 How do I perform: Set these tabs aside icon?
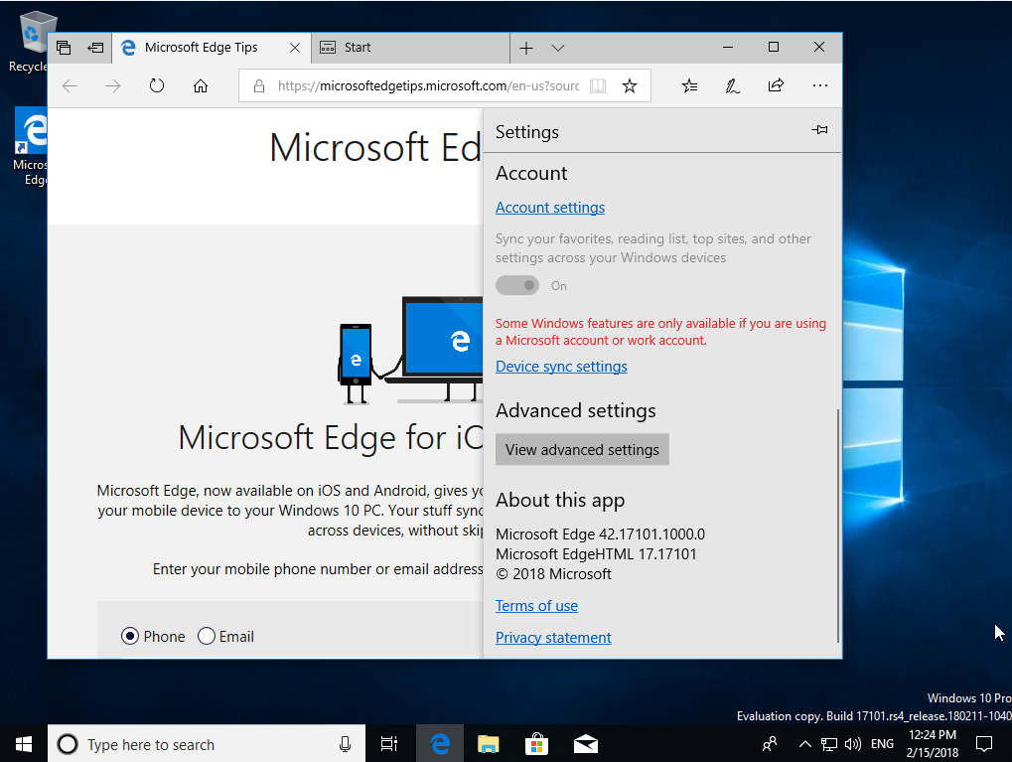95,48
